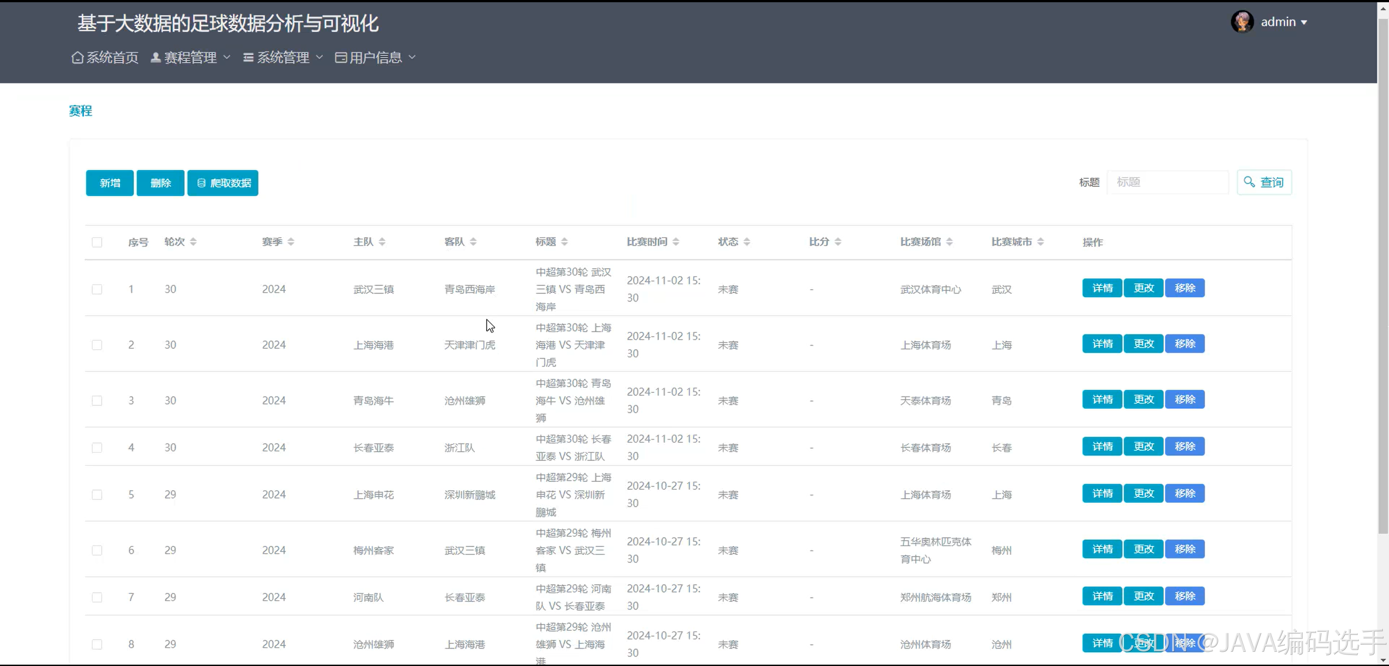Click the home icon beside 系统首页
This screenshot has width=1389, height=666.
point(77,58)
